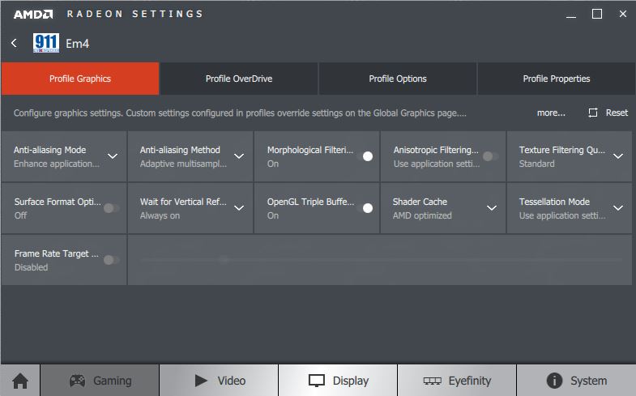The height and width of the screenshot is (396, 636).
Task: Expand Wait for Vertical Refresh chevron
Action: point(239,208)
